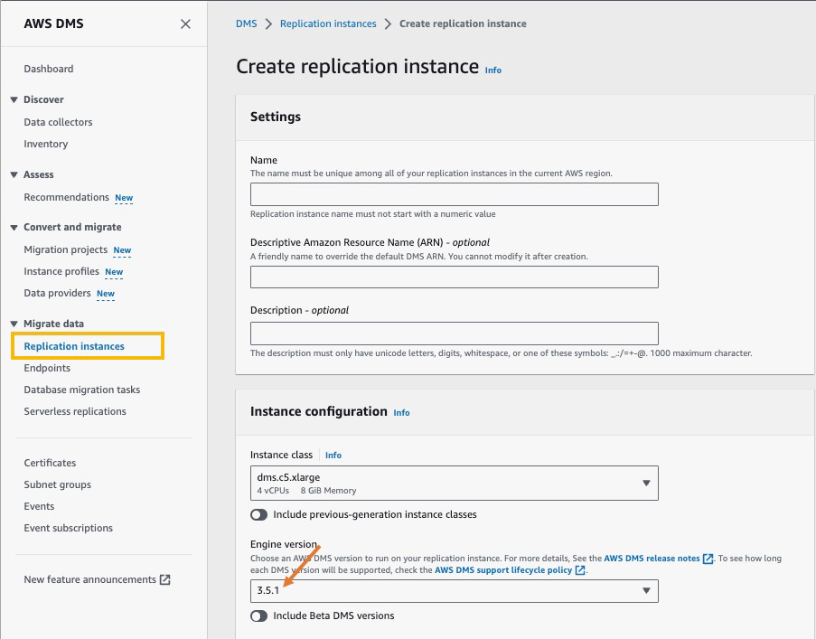Open external link icon beside New feature announcements
The image size is (816, 639).
[x=164, y=579]
